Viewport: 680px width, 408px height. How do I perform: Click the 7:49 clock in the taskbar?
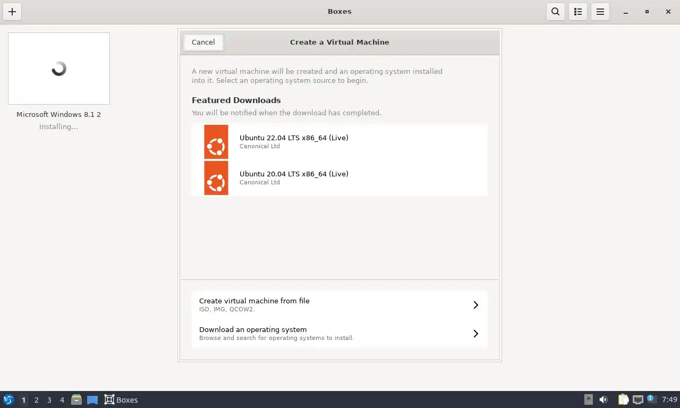pos(670,399)
